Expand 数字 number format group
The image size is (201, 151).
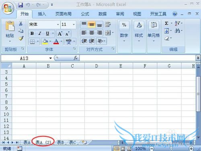[124, 36]
